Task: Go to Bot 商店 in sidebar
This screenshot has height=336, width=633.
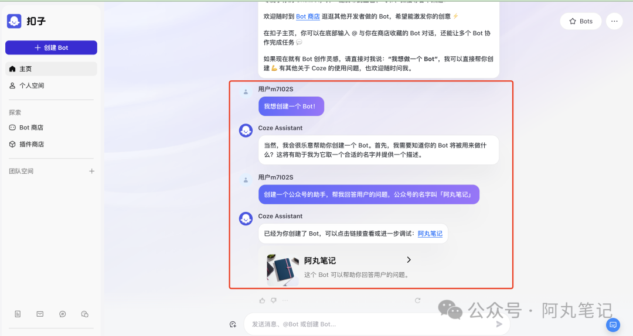Action: pyautogui.click(x=51, y=128)
